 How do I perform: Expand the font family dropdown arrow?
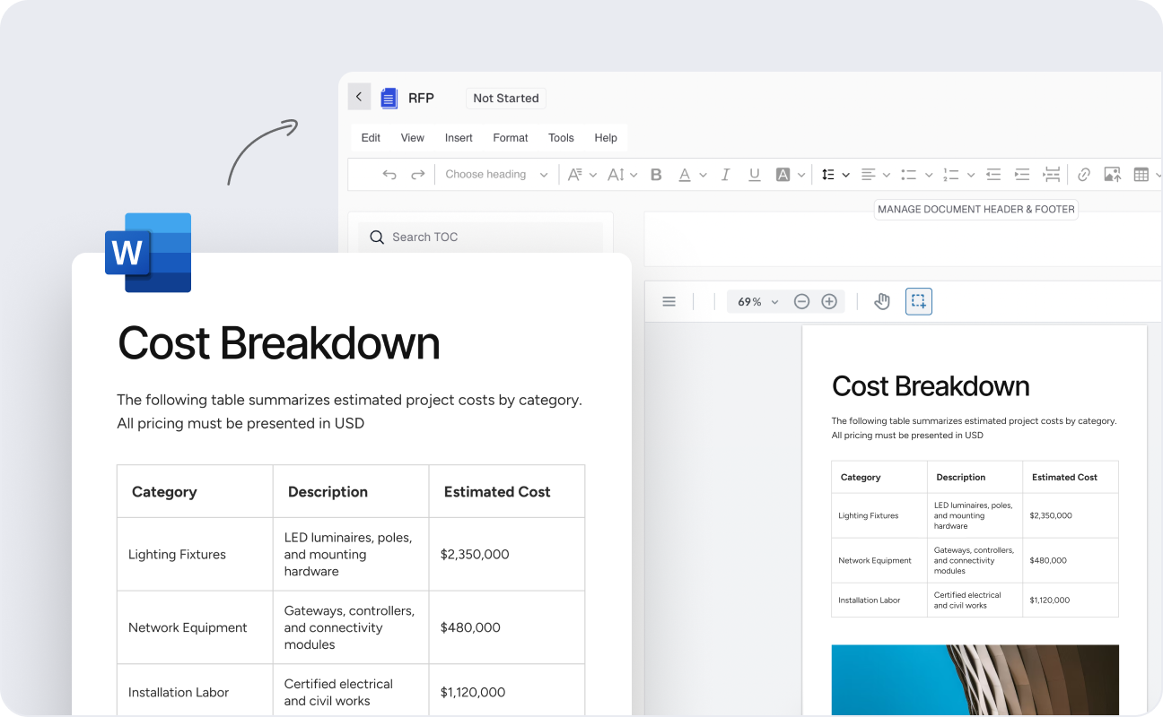[x=592, y=176]
